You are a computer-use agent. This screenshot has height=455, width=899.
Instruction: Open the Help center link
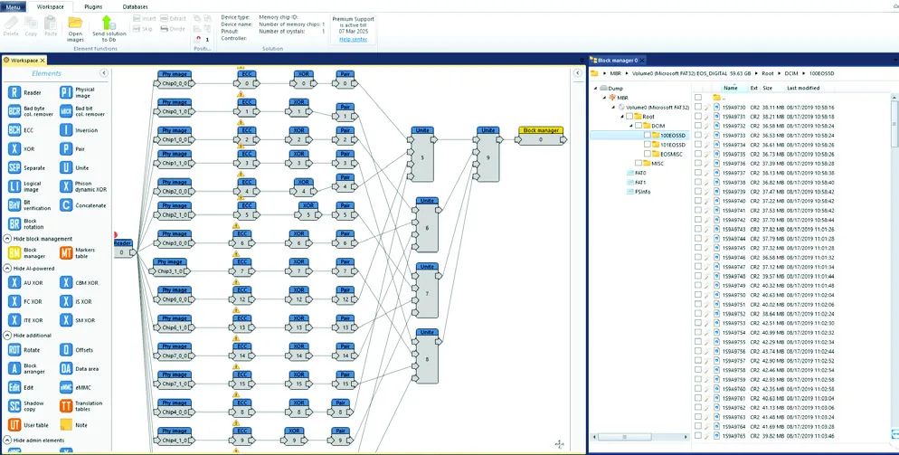pyautogui.click(x=353, y=40)
